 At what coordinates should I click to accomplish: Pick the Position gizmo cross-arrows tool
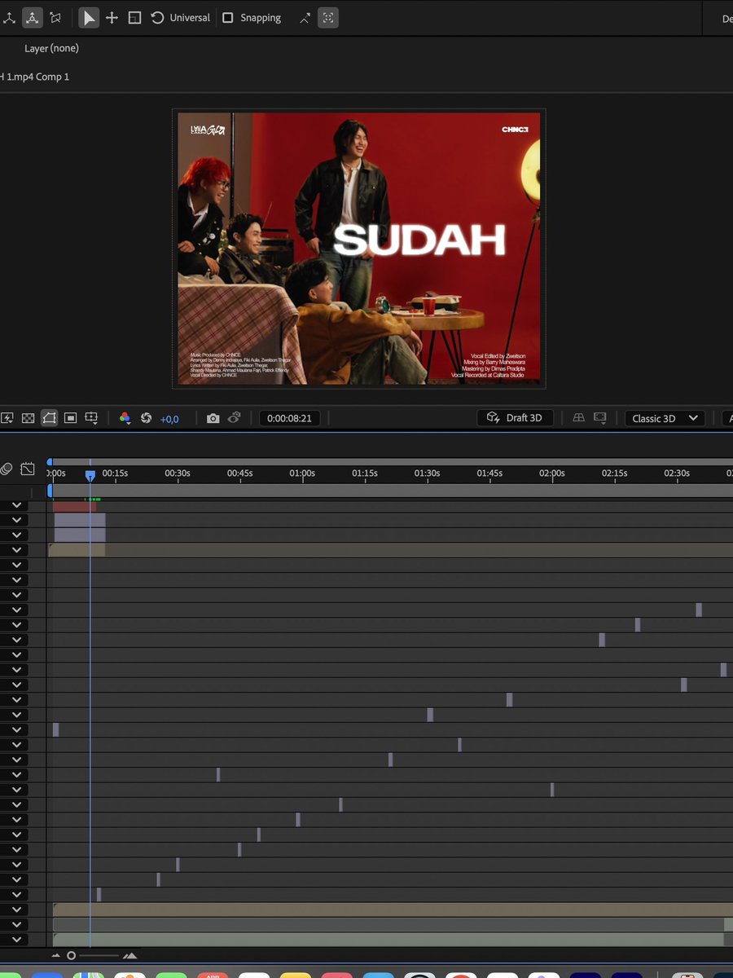click(112, 17)
